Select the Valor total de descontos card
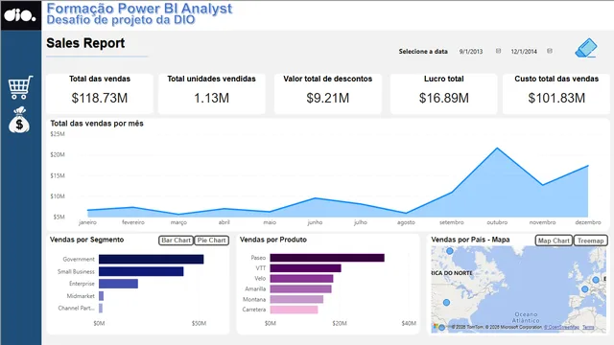This screenshot has height=345, width=614. coord(328,94)
